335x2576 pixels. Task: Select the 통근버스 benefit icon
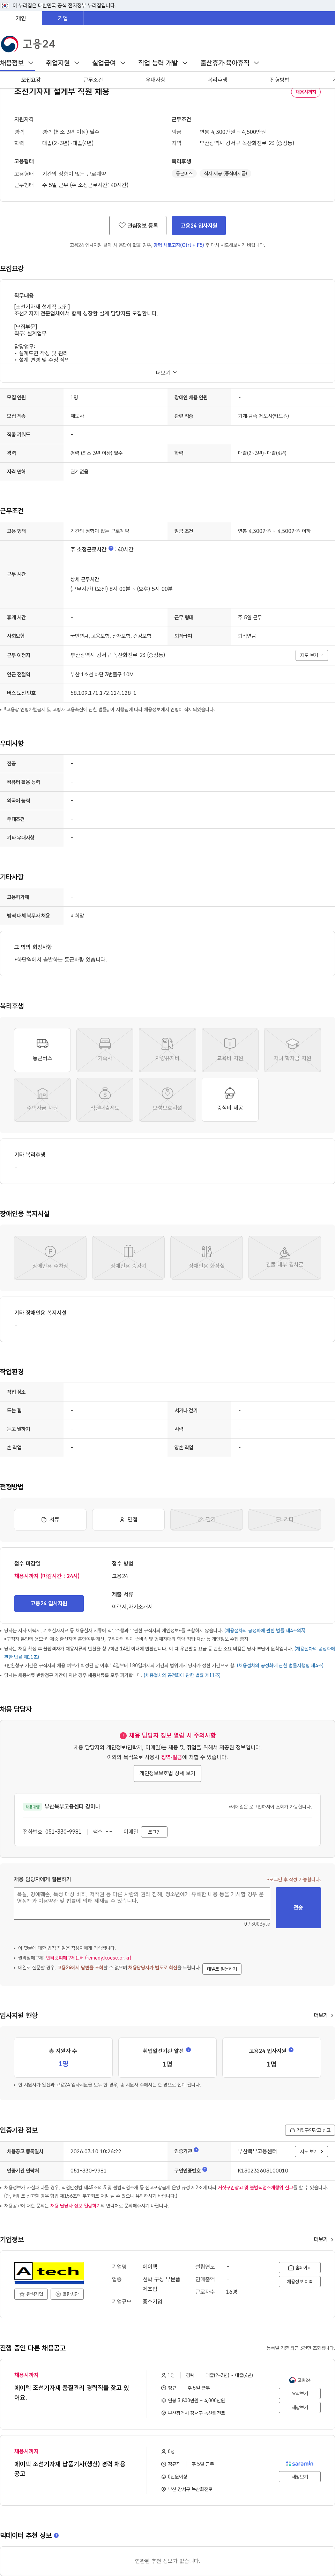42,1050
